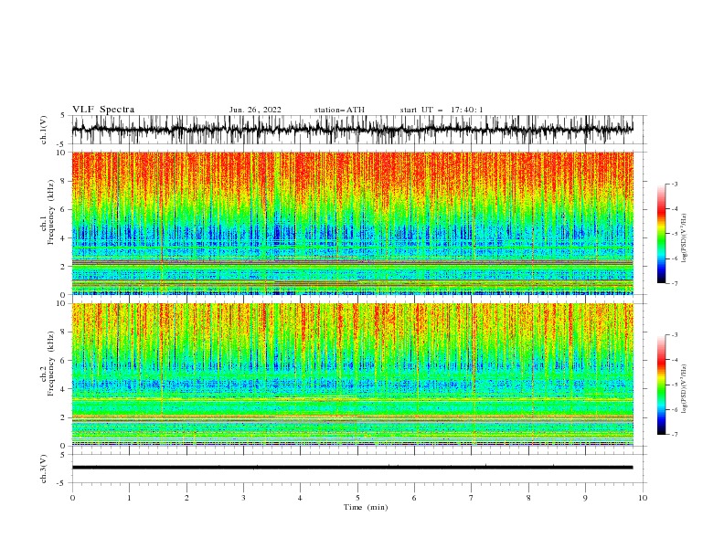
Task: Click the "9" tick on the time axis
Action: [585, 498]
